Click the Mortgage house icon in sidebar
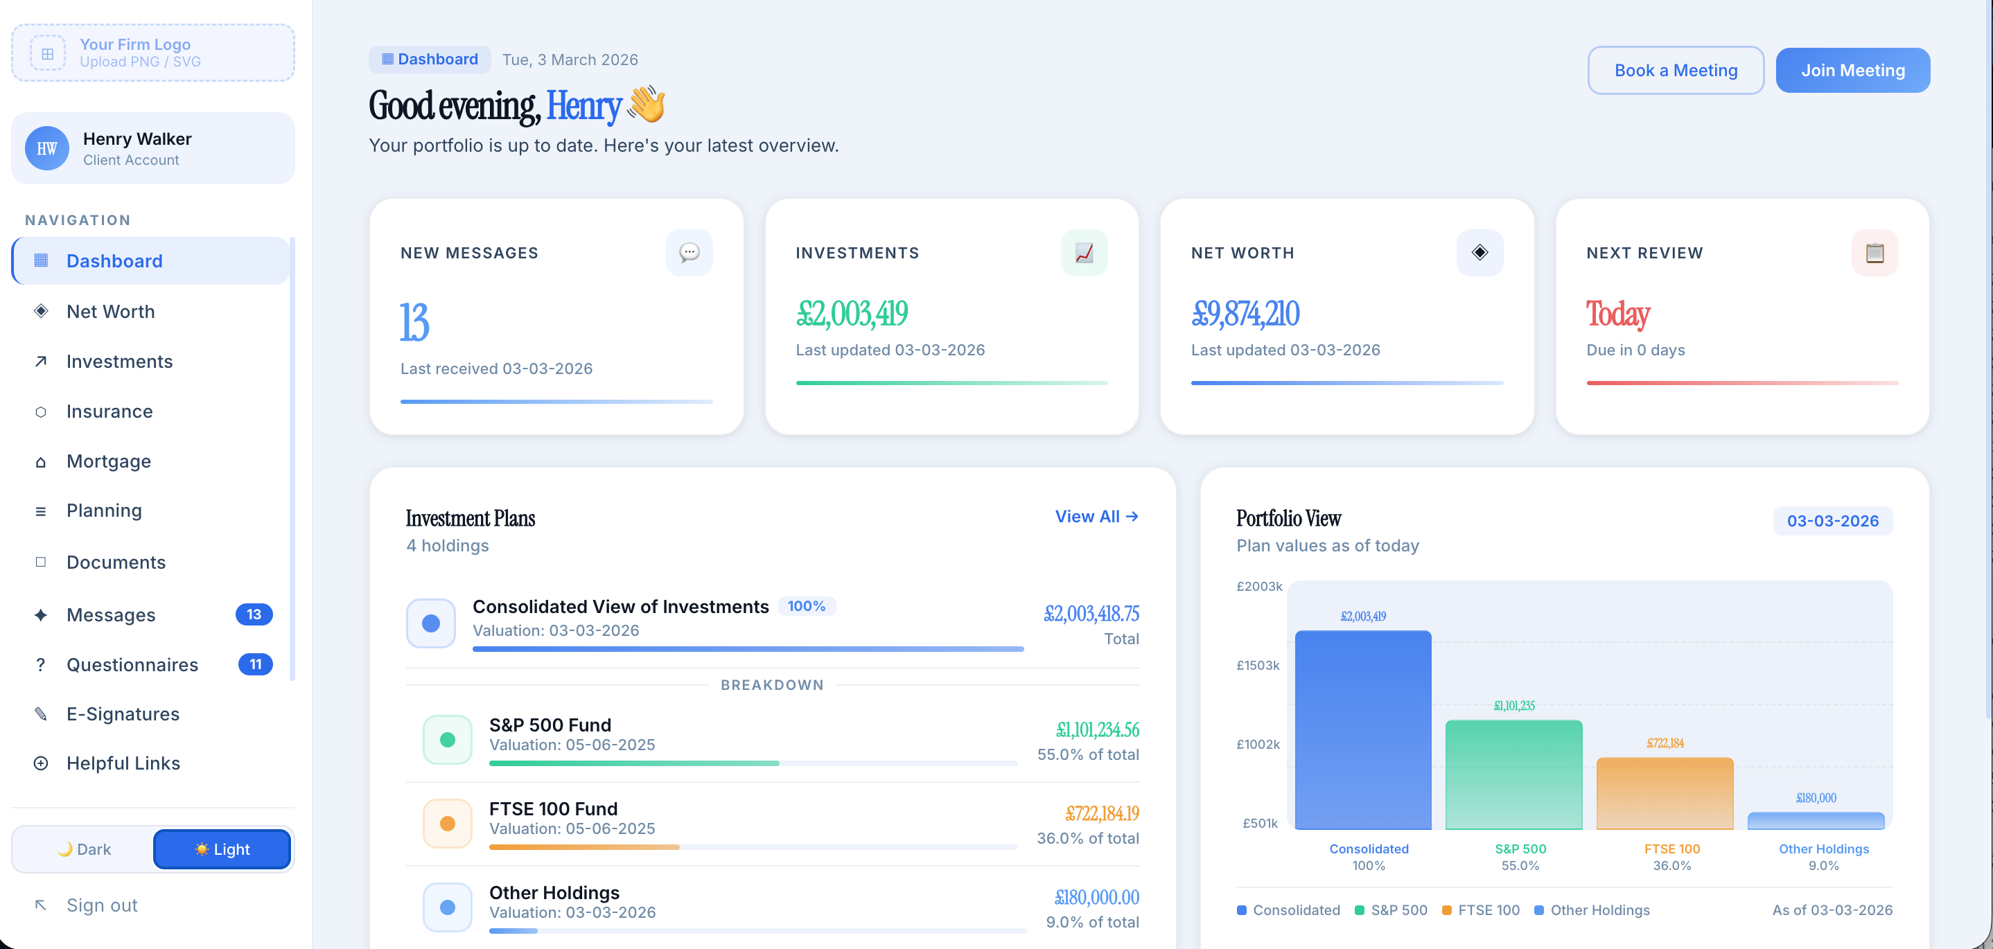Screen dimensions: 1993x949 (x=41, y=462)
